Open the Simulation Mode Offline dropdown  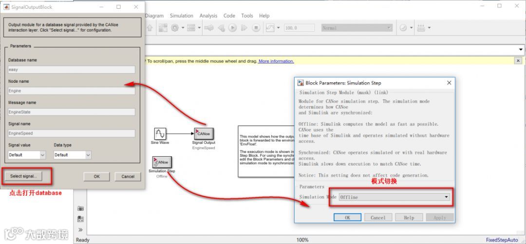tap(394, 197)
